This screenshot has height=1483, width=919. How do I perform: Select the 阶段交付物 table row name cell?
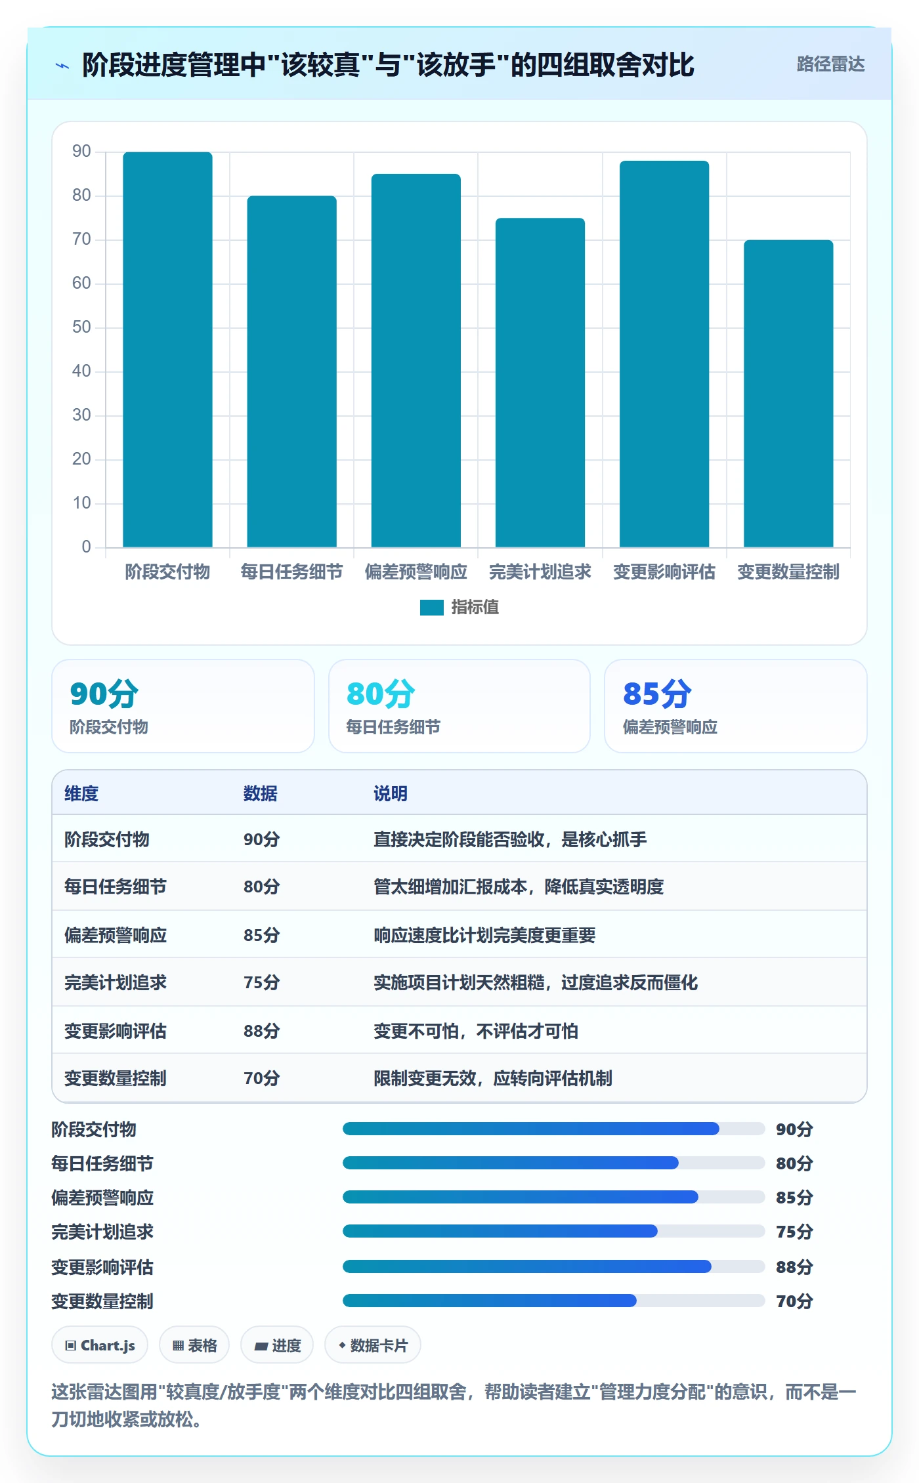(107, 839)
